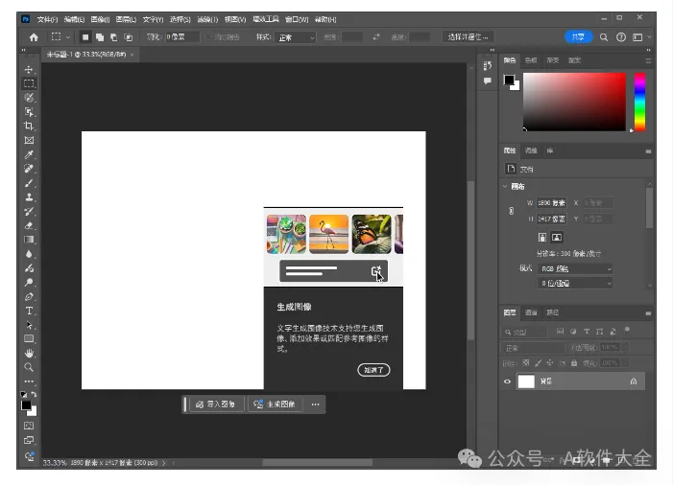Select the Hand tool
The image size is (673, 485).
click(x=29, y=353)
